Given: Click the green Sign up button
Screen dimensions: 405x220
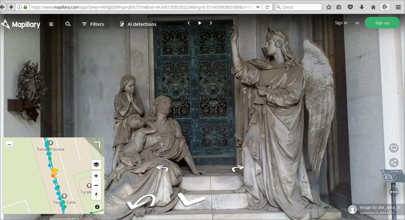Looking at the screenshot, I should [382, 23].
